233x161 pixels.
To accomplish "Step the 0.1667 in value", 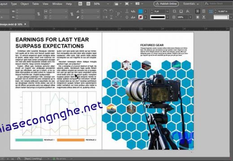I will (216, 11).
